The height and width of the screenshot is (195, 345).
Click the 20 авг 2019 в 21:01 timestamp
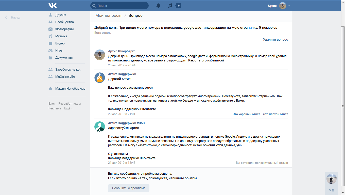[122, 114]
